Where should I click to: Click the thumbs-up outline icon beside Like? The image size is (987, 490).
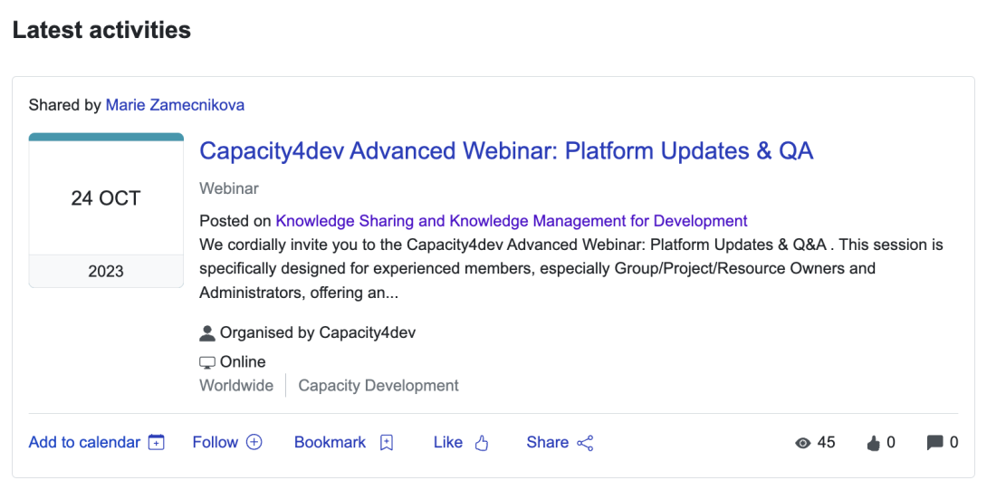coord(481,443)
